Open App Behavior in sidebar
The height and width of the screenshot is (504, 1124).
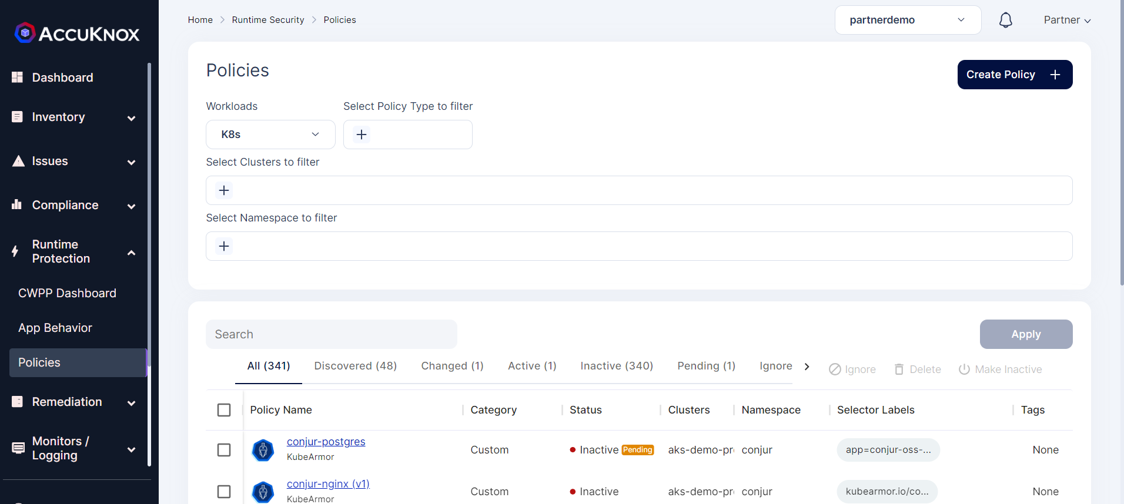point(55,328)
